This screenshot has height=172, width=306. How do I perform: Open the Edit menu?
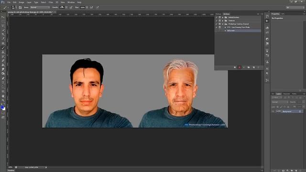tap(15, 2)
